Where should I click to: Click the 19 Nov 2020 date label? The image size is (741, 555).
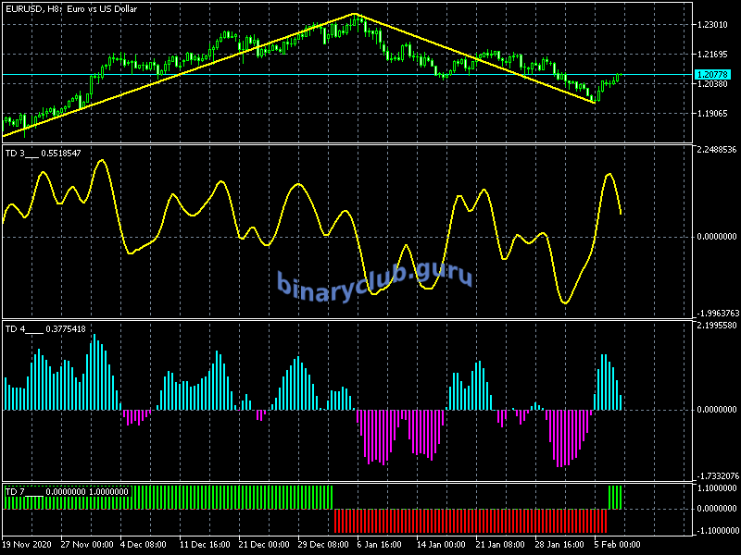29,545
